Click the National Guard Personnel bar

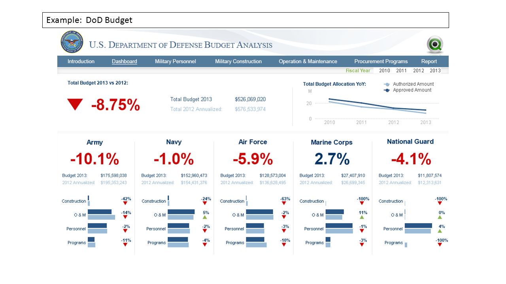tap(418, 228)
